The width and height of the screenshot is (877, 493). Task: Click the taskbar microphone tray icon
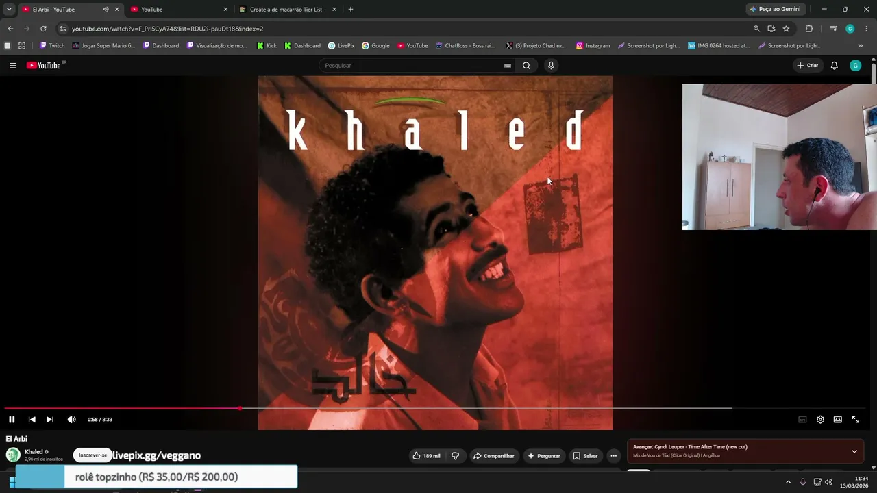pos(803,482)
